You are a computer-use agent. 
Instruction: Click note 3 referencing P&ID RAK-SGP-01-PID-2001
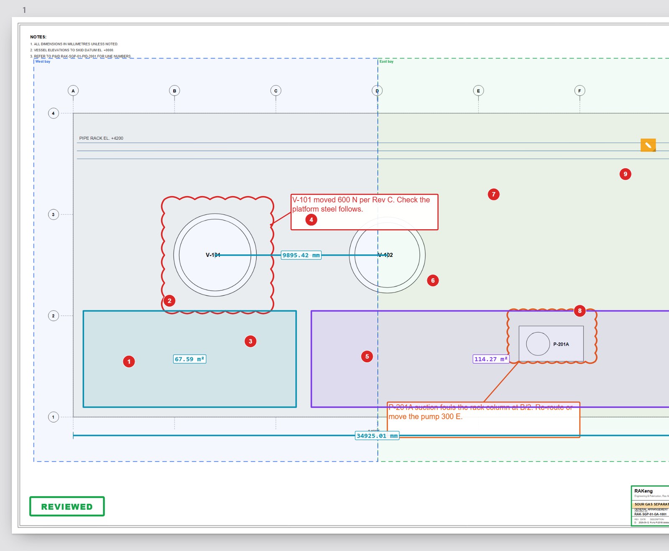[81, 56]
